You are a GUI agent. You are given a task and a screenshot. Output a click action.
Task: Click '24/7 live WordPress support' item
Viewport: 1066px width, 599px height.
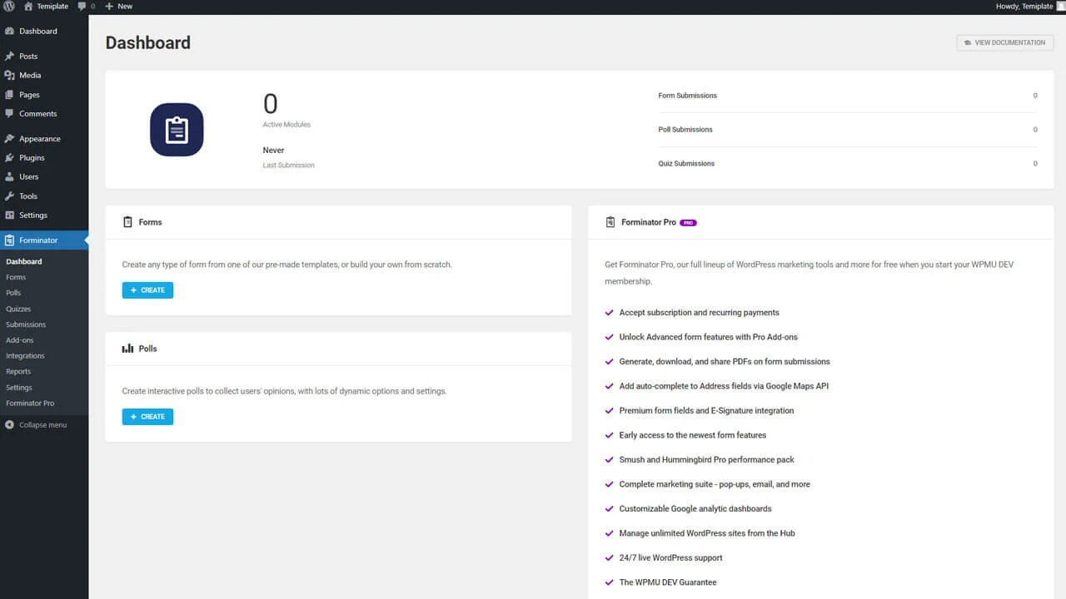click(670, 558)
